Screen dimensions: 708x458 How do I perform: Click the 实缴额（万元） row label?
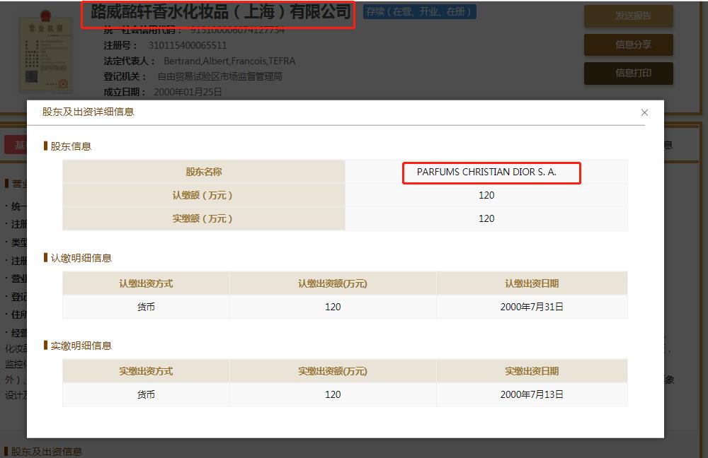[x=204, y=218]
